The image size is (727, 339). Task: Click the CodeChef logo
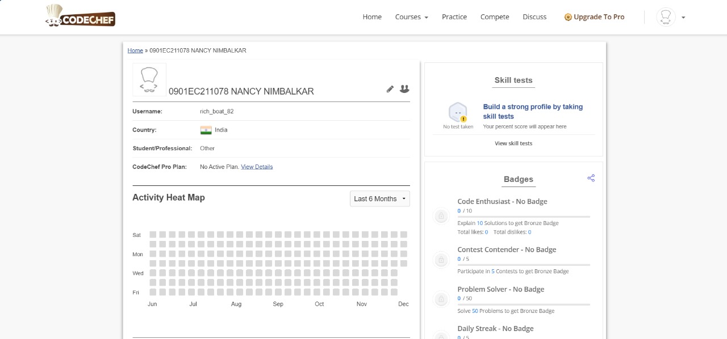coord(81,16)
